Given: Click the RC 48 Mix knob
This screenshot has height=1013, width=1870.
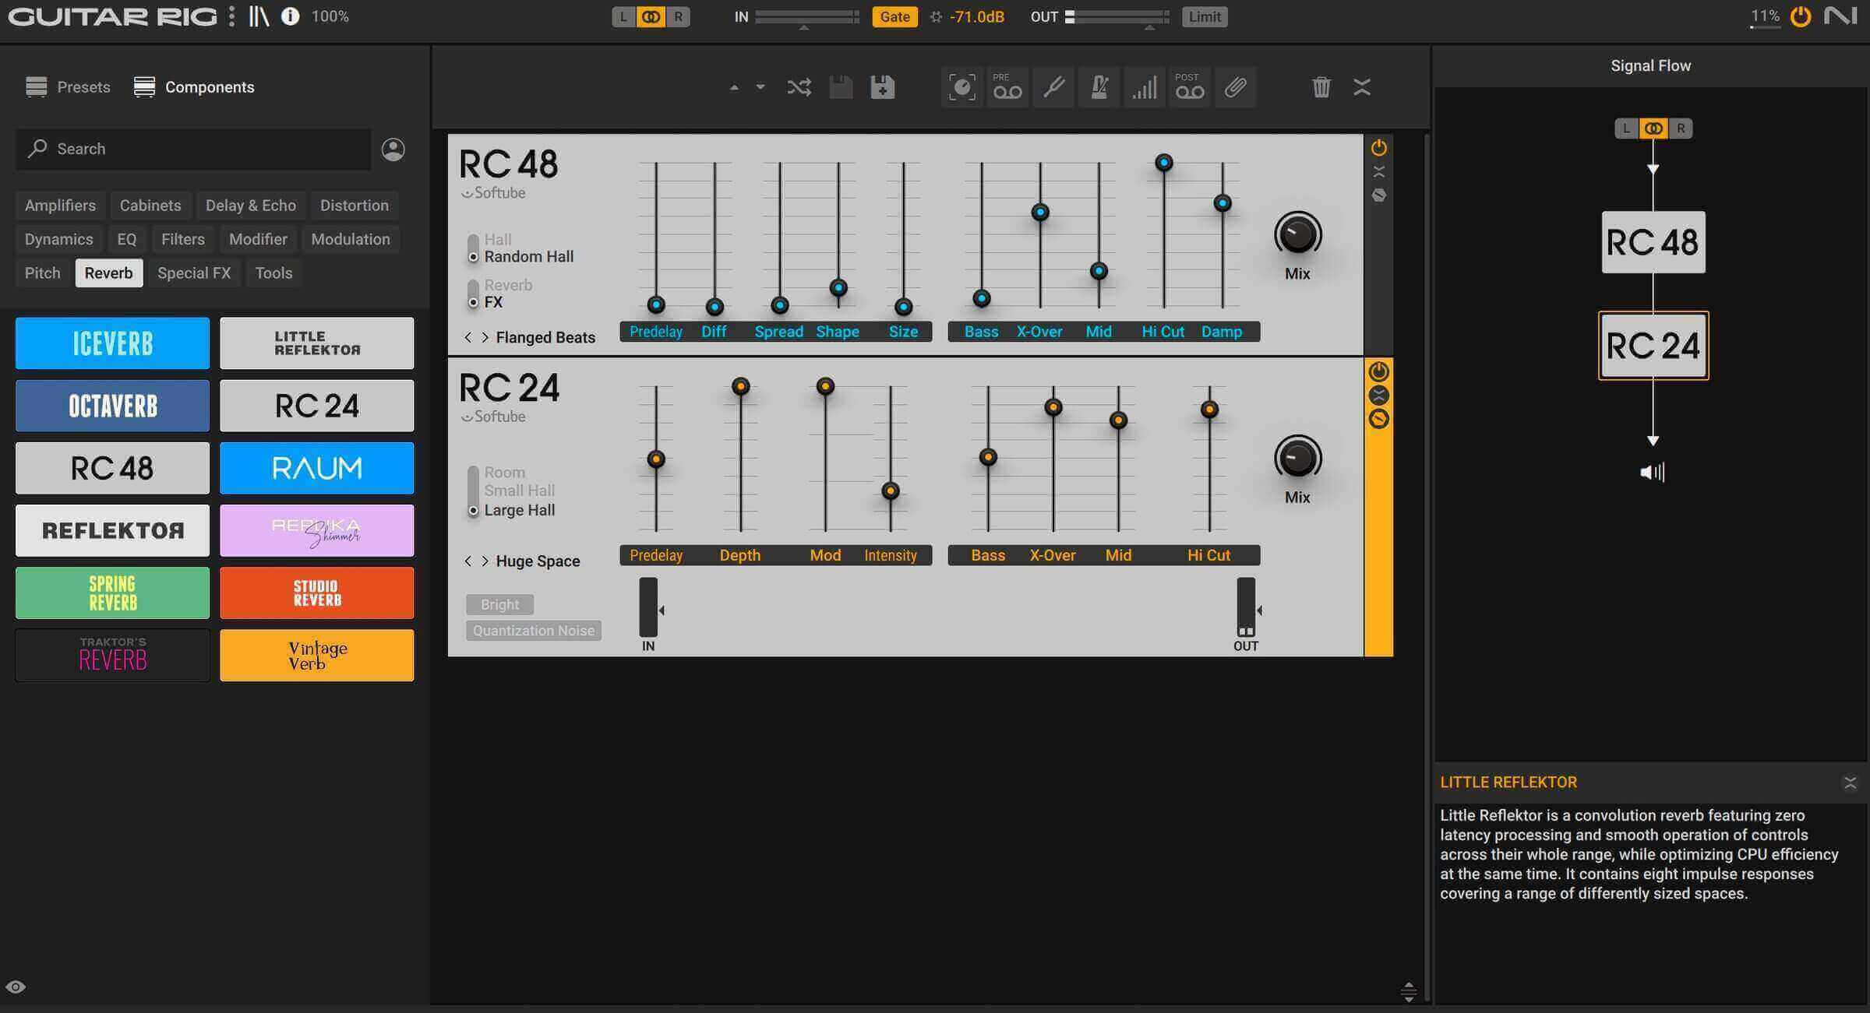Looking at the screenshot, I should [x=1297, y=234].
